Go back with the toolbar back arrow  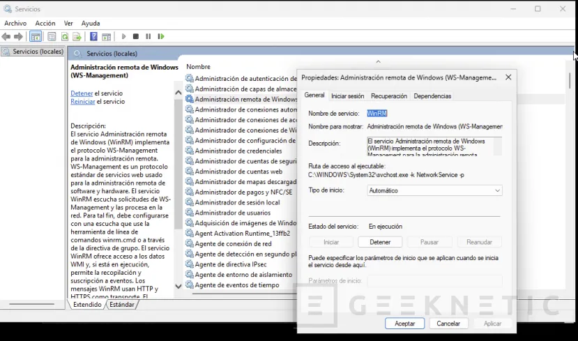(6, 36)
